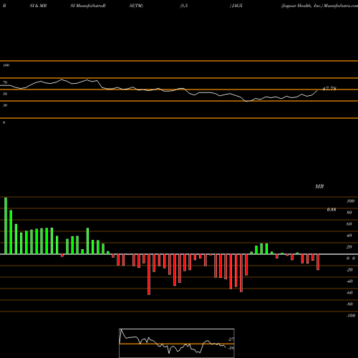Click the 100 label on MR axis
This screenshot has height=358, width=358.
click(350, 201)
